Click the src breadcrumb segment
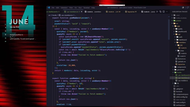This screenshot has height=107, width=190. pyautogui.click(x=49, y=15)
